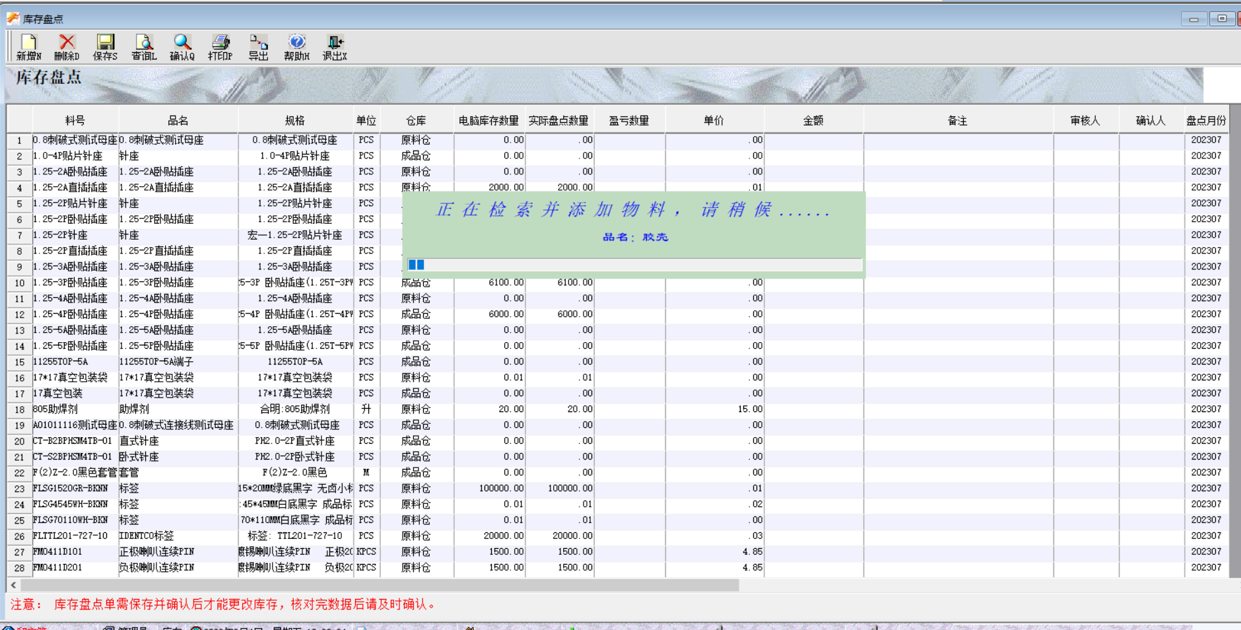
Task: Click the 负极喇叭连续PIN name cell
Action: pos(178,568)
